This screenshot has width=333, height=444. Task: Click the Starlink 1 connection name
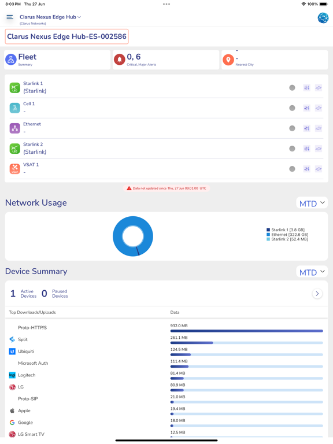pyautogui.click(x=33, y=83)
